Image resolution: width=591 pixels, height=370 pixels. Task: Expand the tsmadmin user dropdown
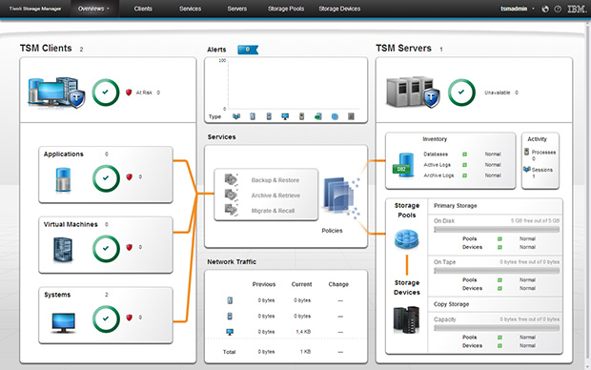click(517, 9)
